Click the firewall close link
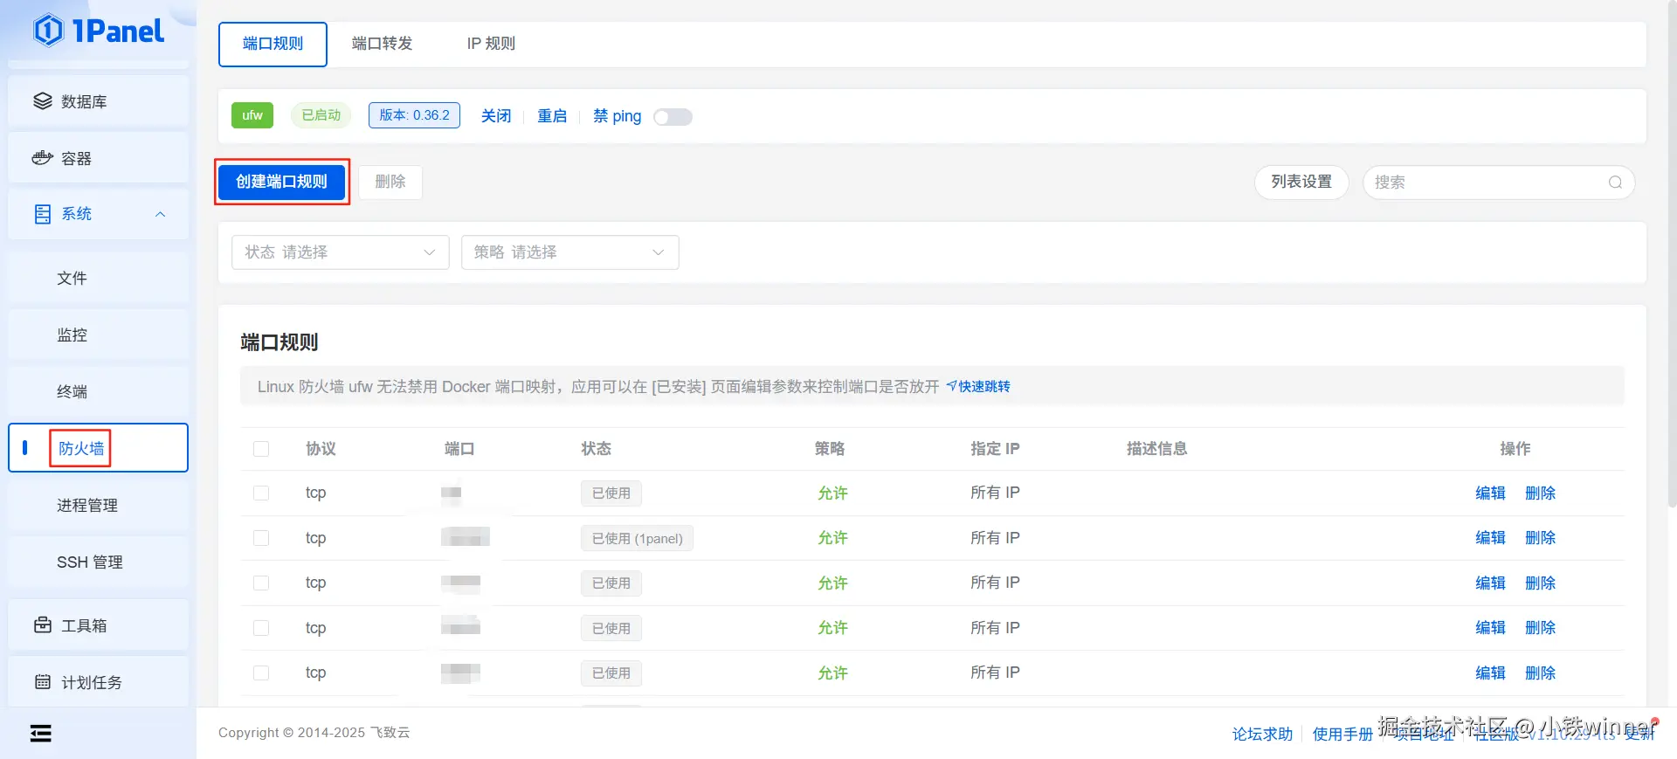The width and height of the screenshot is (1677, 759). [x=496, y=116]
